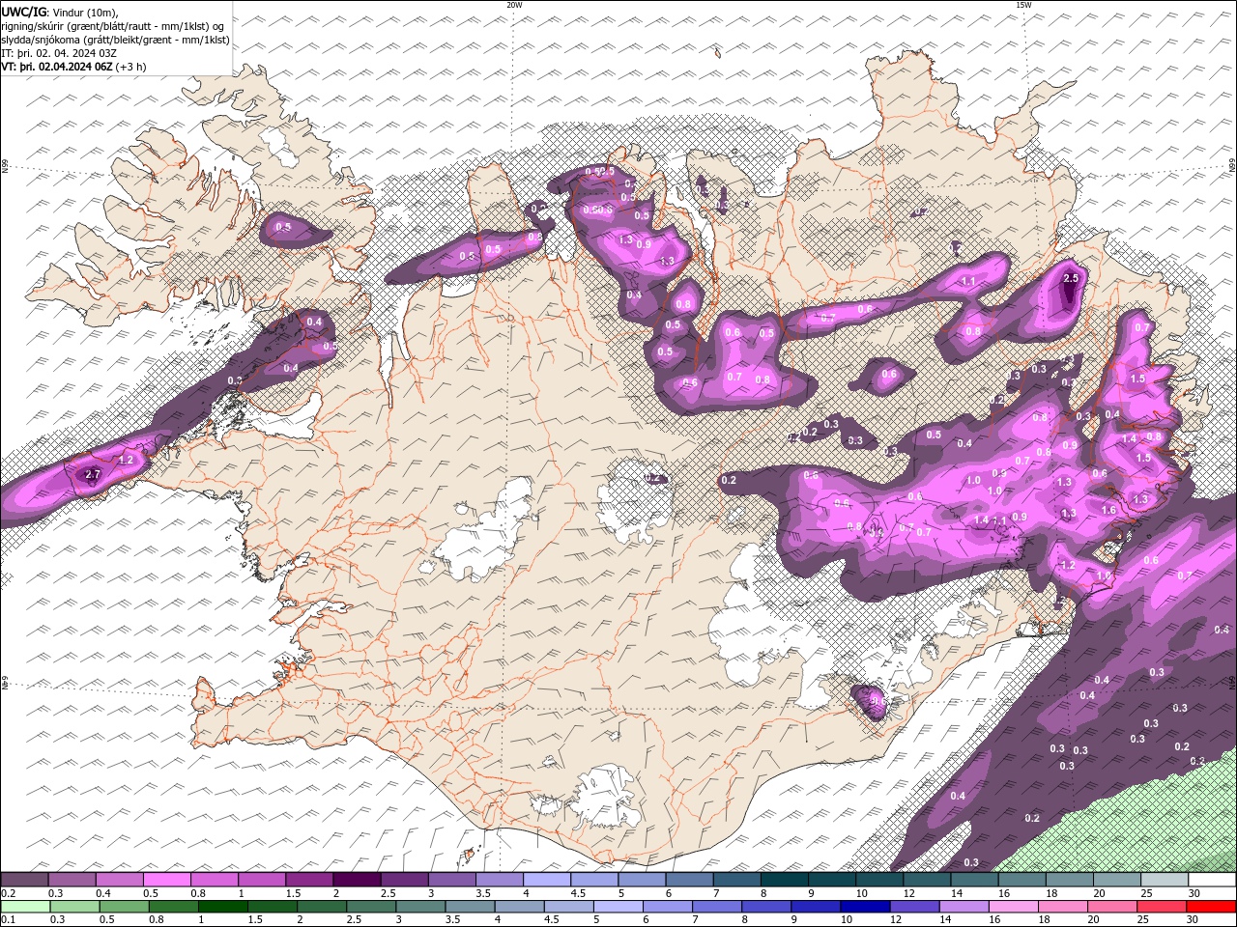1237x927 pixels.
Task: Select the 0.2 dark mauve swatch in purple legend row
Action: click(24, 880)
